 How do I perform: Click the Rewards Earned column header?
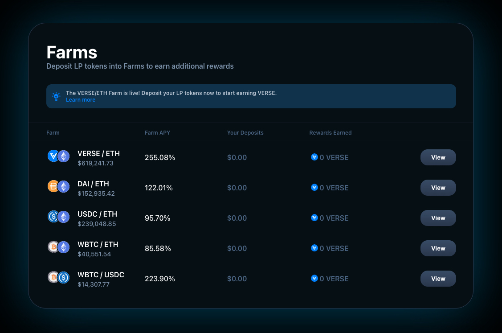coord(330,132)
